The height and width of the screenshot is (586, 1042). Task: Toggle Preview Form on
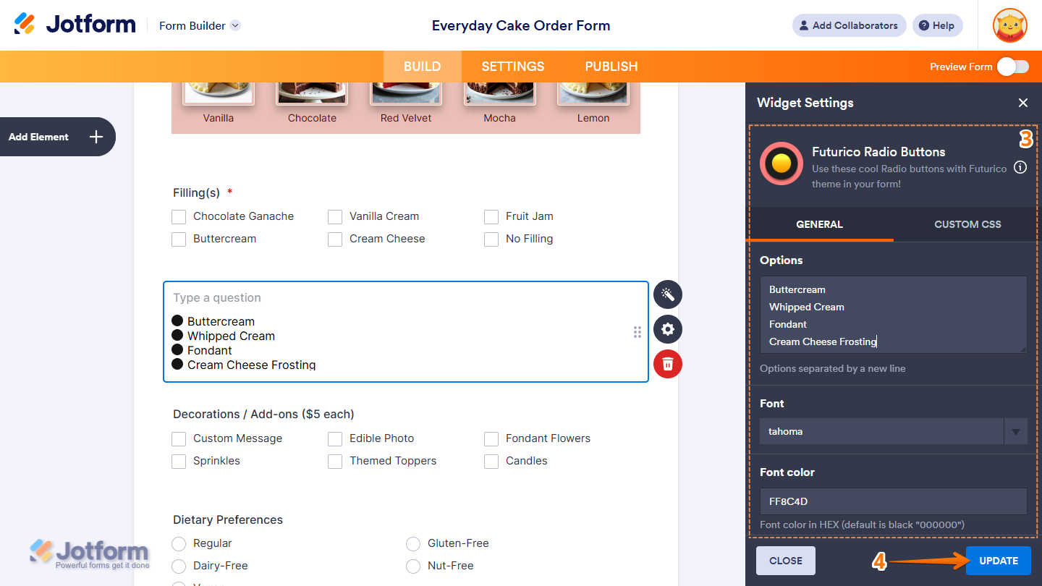point(1013,66)
